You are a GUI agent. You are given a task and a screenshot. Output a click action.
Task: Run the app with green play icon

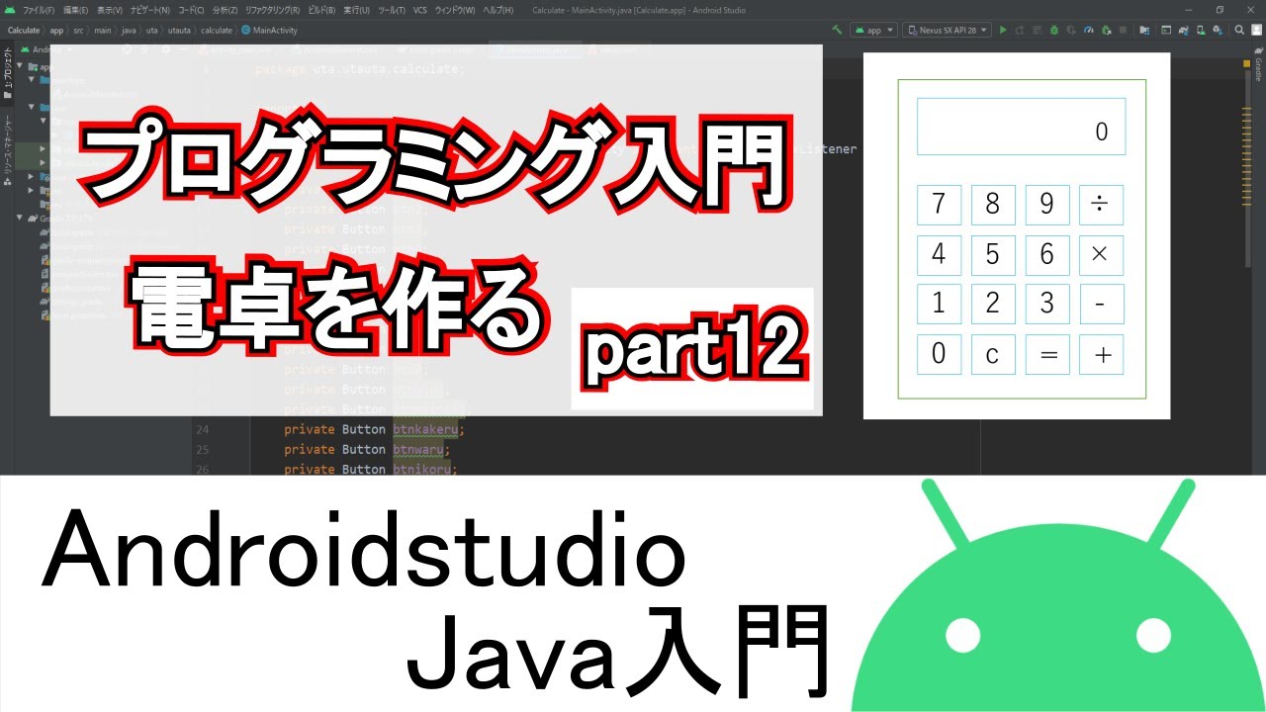tap(1003, 30)
